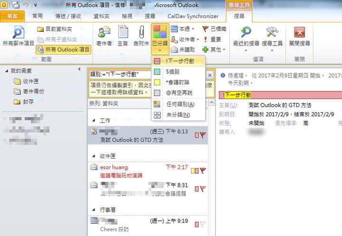Filter search by sender (寄件者)
This screenshot has height=236, width=342.
[x=104, y=36]
